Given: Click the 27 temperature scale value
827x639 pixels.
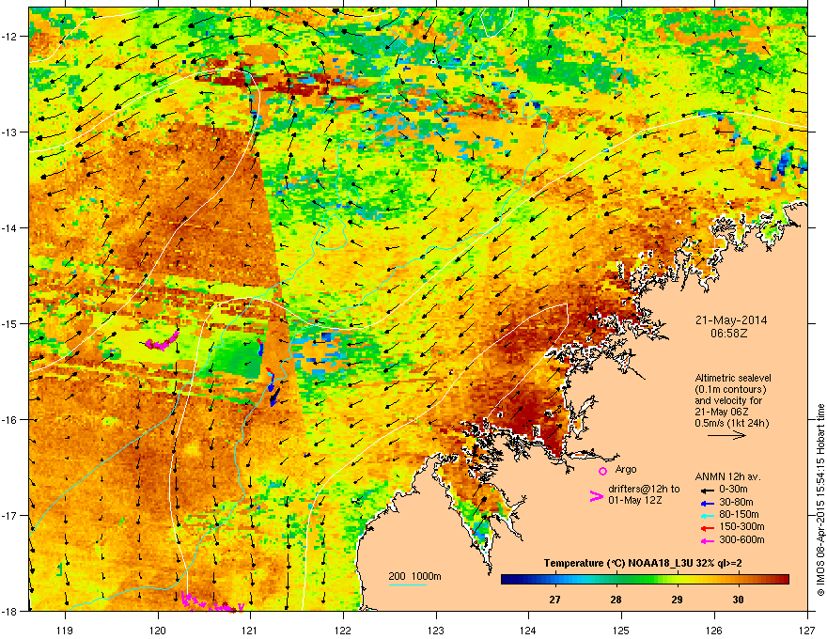Looking at the screenshot, I should click(554, 600).
